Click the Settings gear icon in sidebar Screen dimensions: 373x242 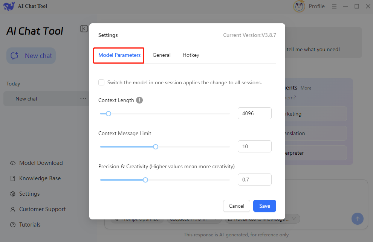(x=13, y=194)
